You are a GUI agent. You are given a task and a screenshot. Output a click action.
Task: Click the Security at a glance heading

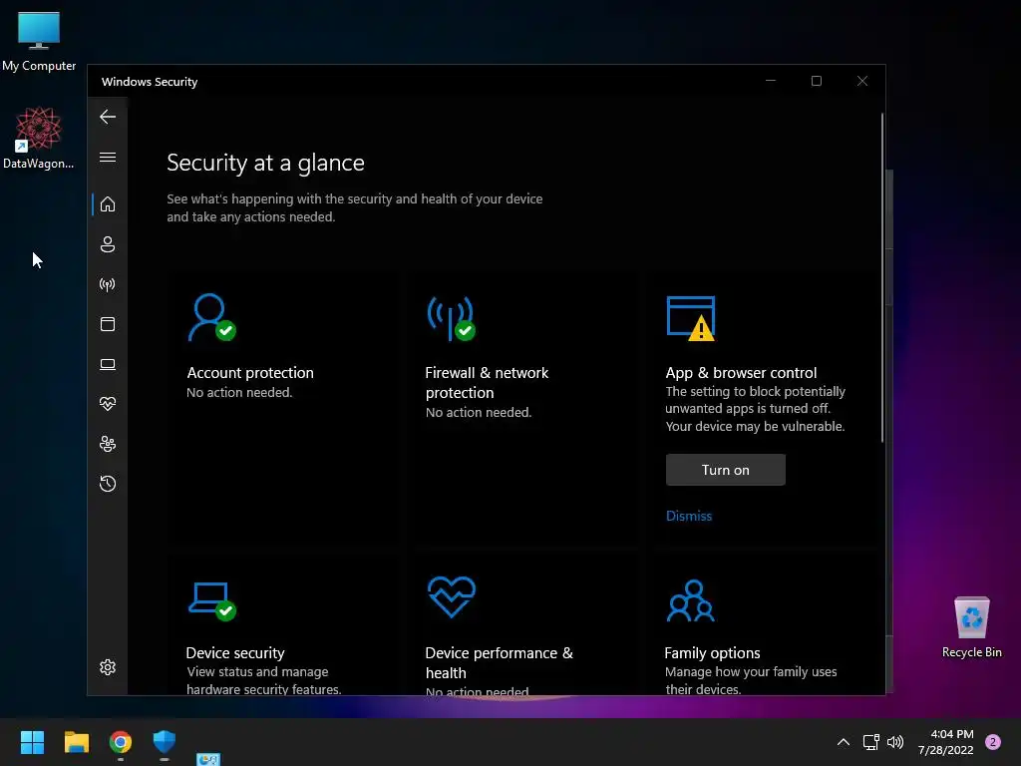tap(265, 163)
